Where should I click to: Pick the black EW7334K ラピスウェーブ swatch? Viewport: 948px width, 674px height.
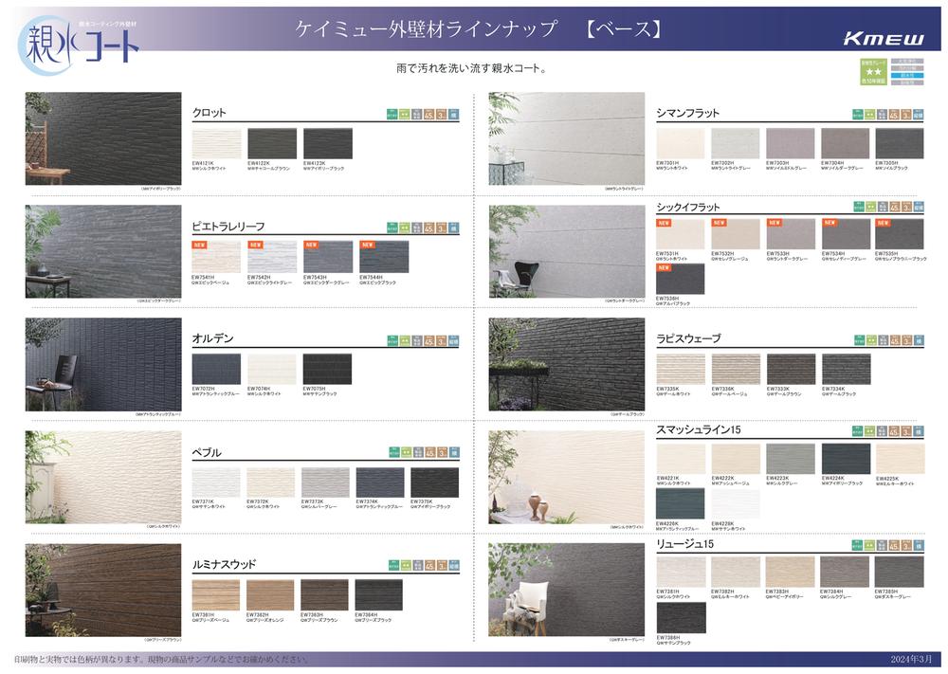[x=847, y=370]
